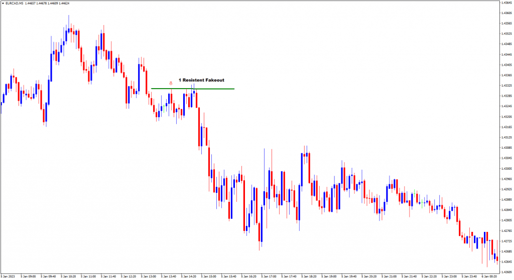Select the '1 Resistent Fakeout' text label
Viewport: 514px width, 280px height.
201,80
